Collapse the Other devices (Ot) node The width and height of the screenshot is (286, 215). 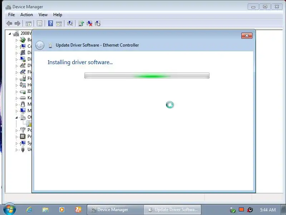point(16,118)
